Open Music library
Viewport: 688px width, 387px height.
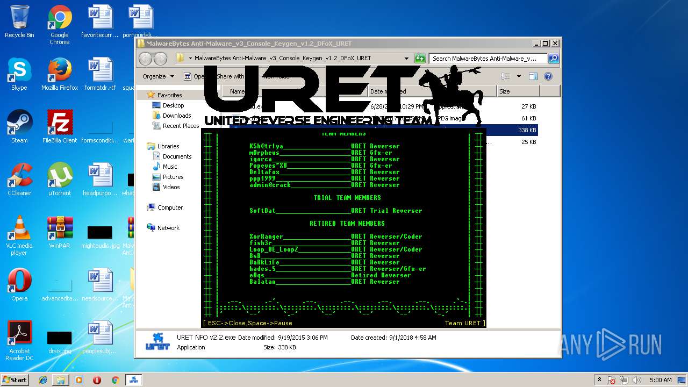pos(170,167)
